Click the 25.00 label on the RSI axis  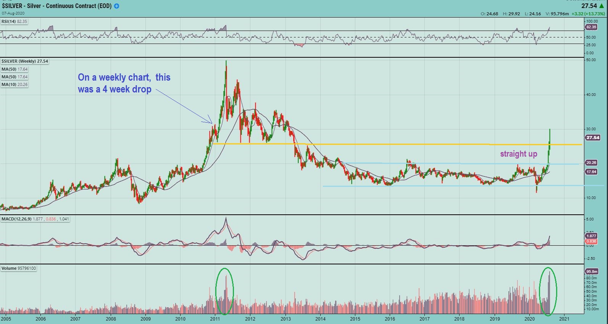[591, 45]
